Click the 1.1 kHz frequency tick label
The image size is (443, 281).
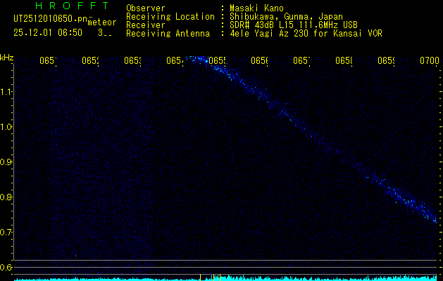click(6, 92)
